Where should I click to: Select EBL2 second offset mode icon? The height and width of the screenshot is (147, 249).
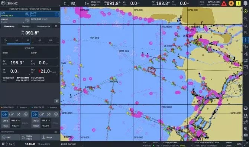coord(42,114)
